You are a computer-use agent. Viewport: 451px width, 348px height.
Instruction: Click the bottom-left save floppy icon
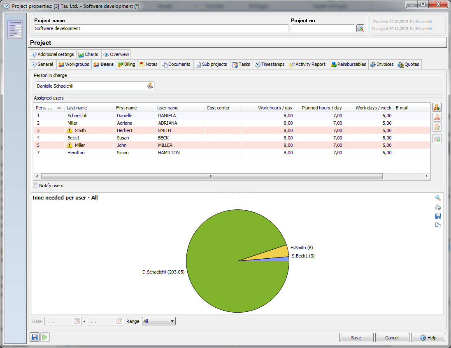(x=35, y=337)
